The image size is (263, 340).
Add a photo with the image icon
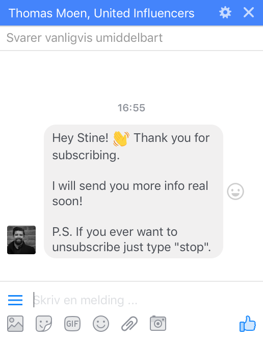pos(15,324)
